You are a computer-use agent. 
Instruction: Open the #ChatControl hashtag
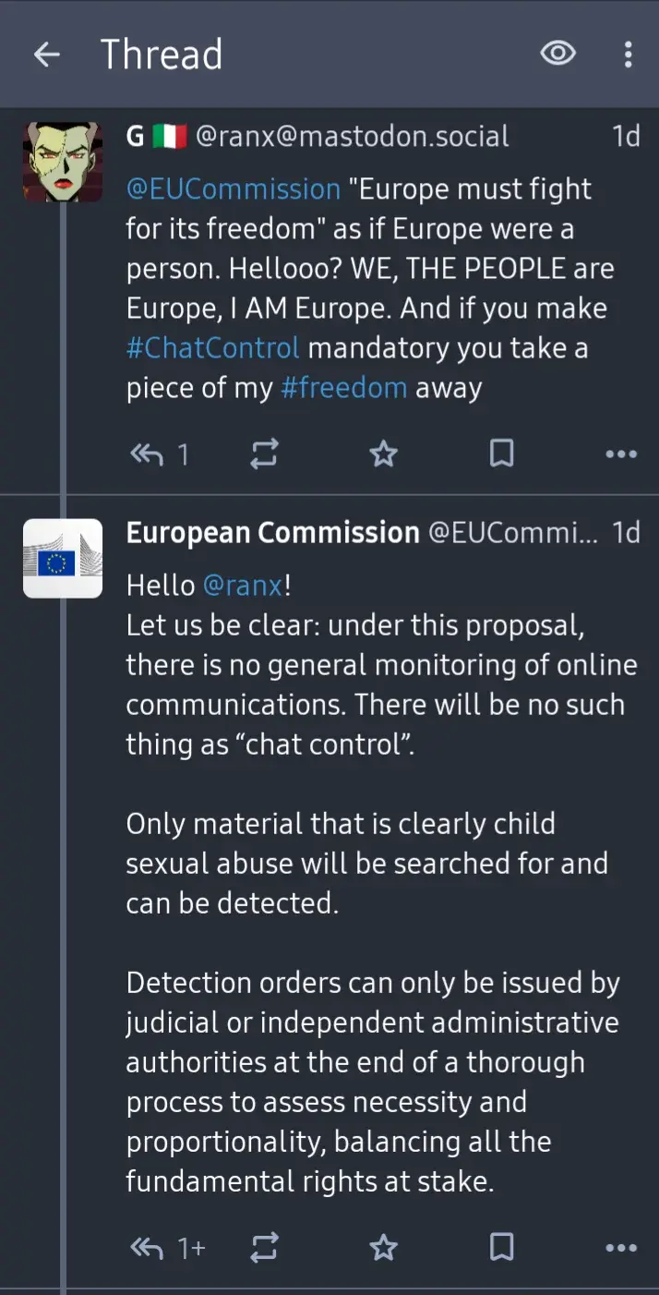[x=213, y=348]
